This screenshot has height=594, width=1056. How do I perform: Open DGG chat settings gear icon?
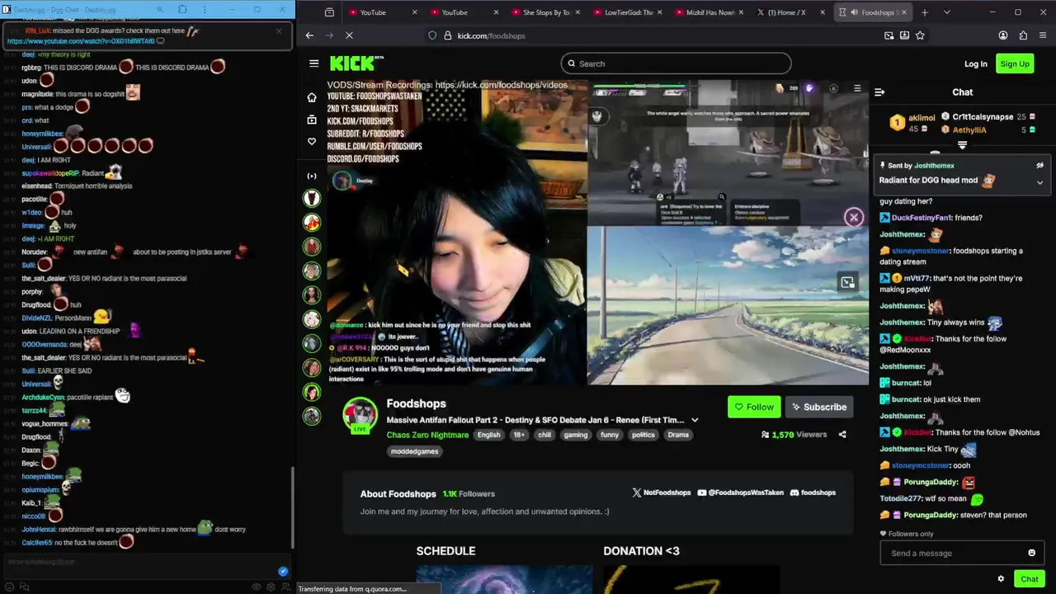coord(271,587)
